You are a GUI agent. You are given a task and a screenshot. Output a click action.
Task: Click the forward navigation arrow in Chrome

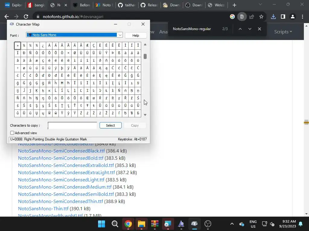(16, 17)
